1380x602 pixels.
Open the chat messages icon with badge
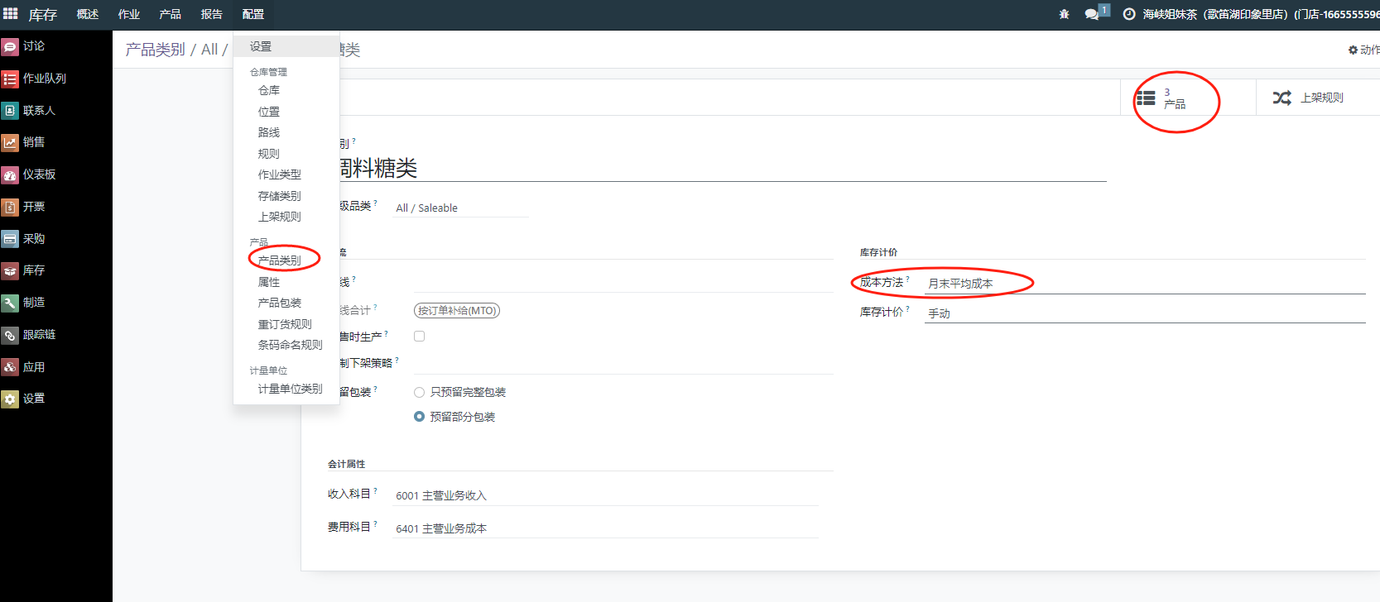tap(1093, 14)
